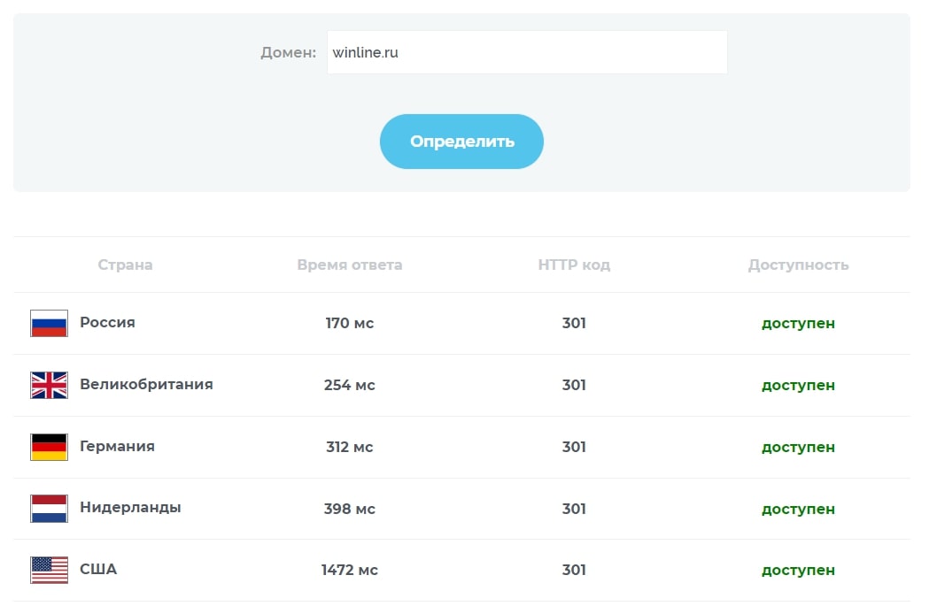Select the Доступность column header

[x=798, y=265]
